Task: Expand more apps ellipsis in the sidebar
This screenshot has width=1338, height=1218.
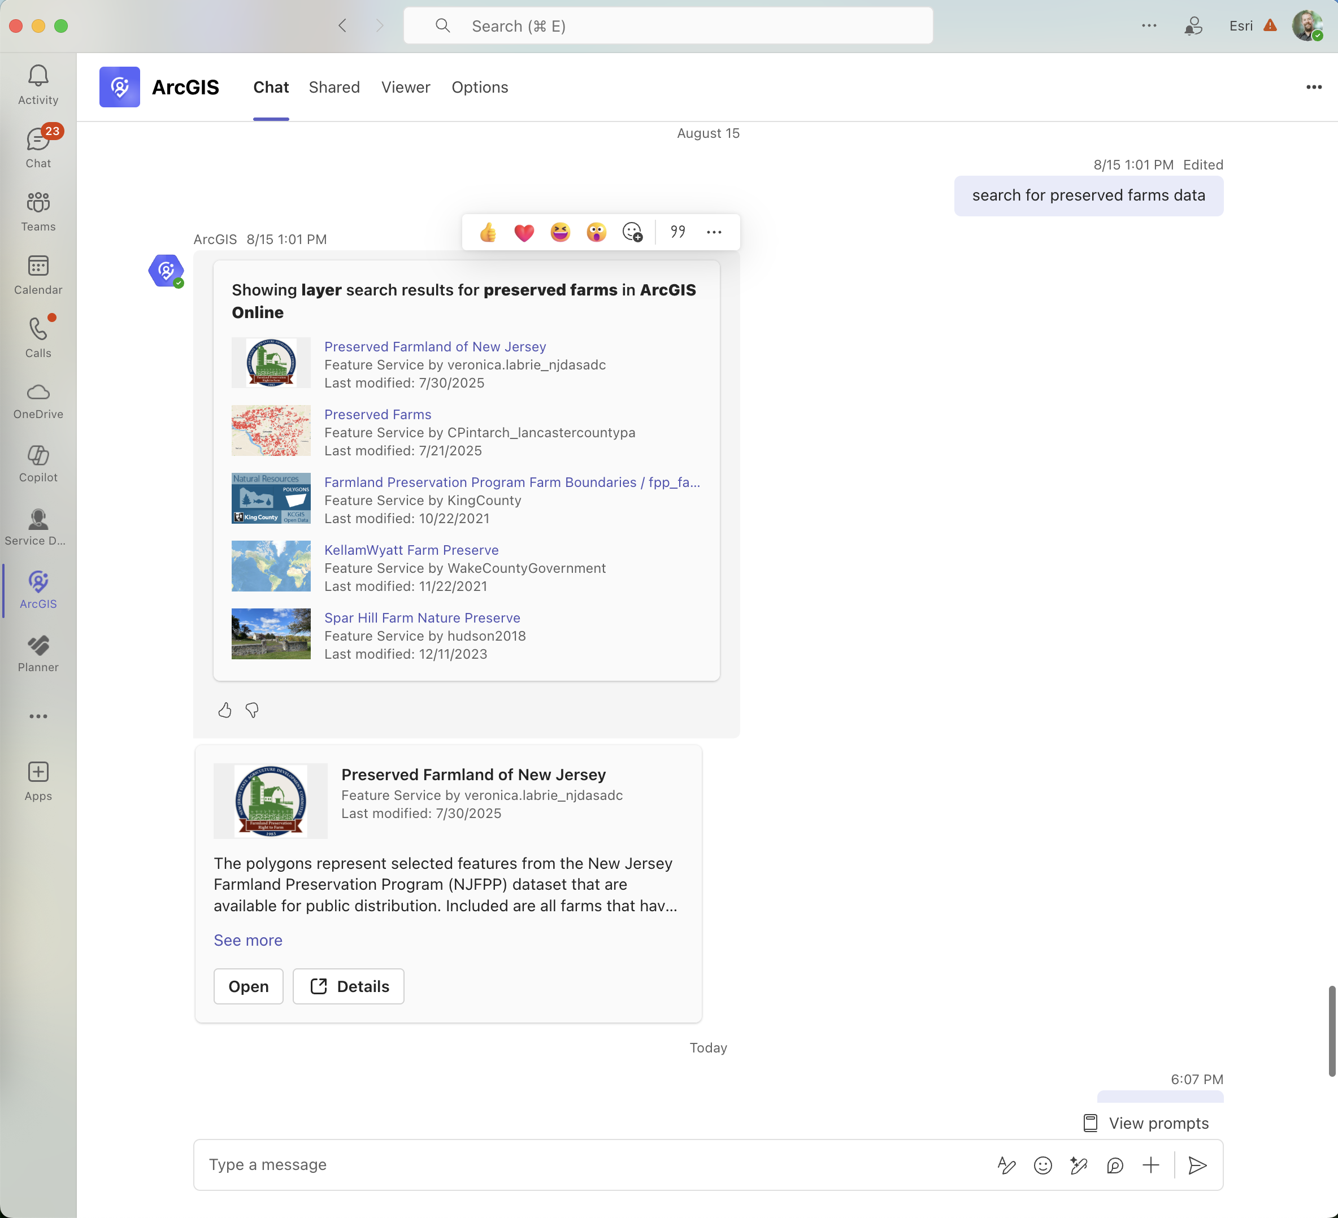Action: click(x=38, y=716)
